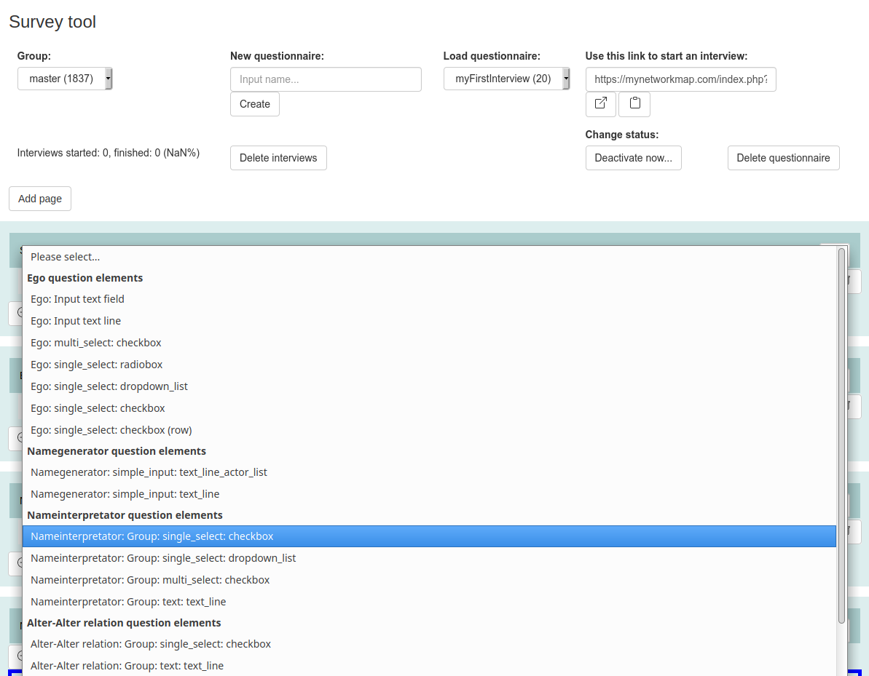Click the 'Namegenerator question elements' group header
This screenshot has width=869, height=676.
(x=117, y=451)
